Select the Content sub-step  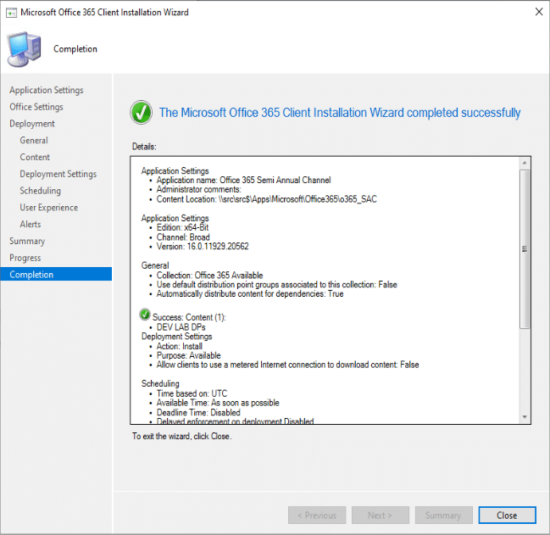(x=35, y=157)
